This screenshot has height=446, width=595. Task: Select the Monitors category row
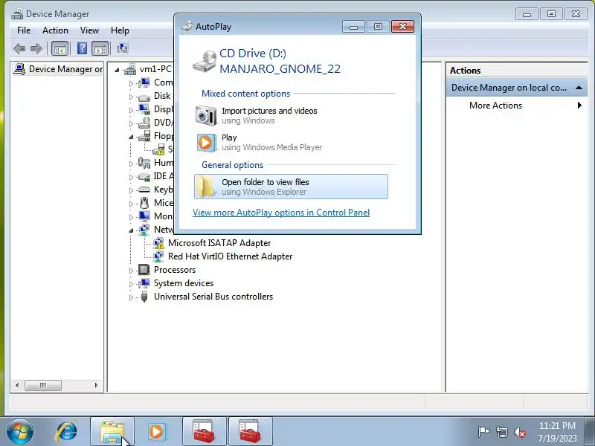(x=155, y=216)
